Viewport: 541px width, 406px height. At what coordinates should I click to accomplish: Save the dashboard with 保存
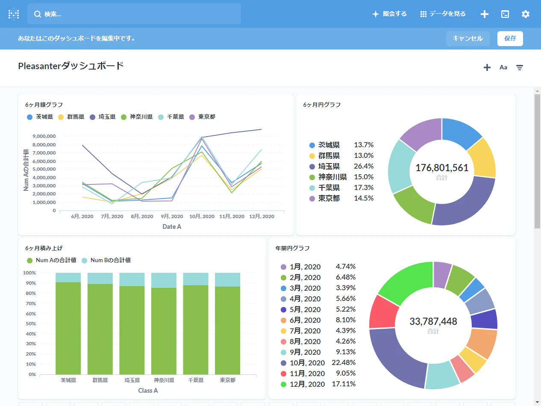(x=510, y=38)
